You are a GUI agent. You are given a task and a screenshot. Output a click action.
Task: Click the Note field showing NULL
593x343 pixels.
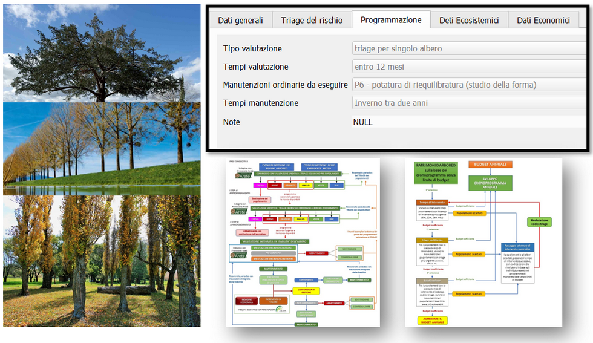[469, 122]
